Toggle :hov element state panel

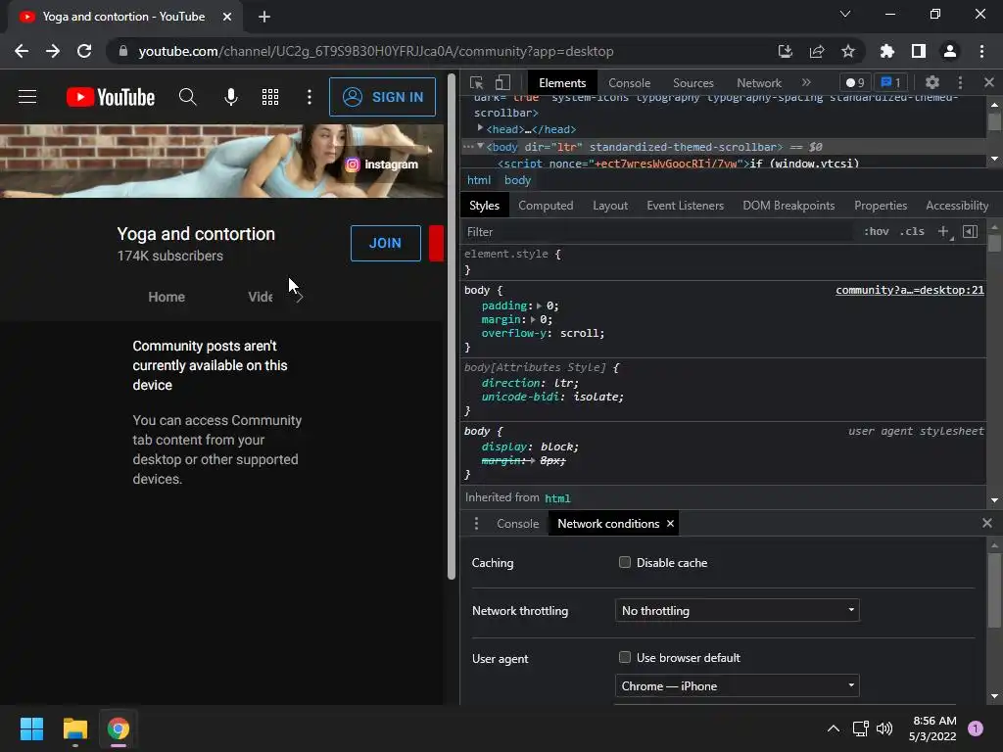coord(877,231)
